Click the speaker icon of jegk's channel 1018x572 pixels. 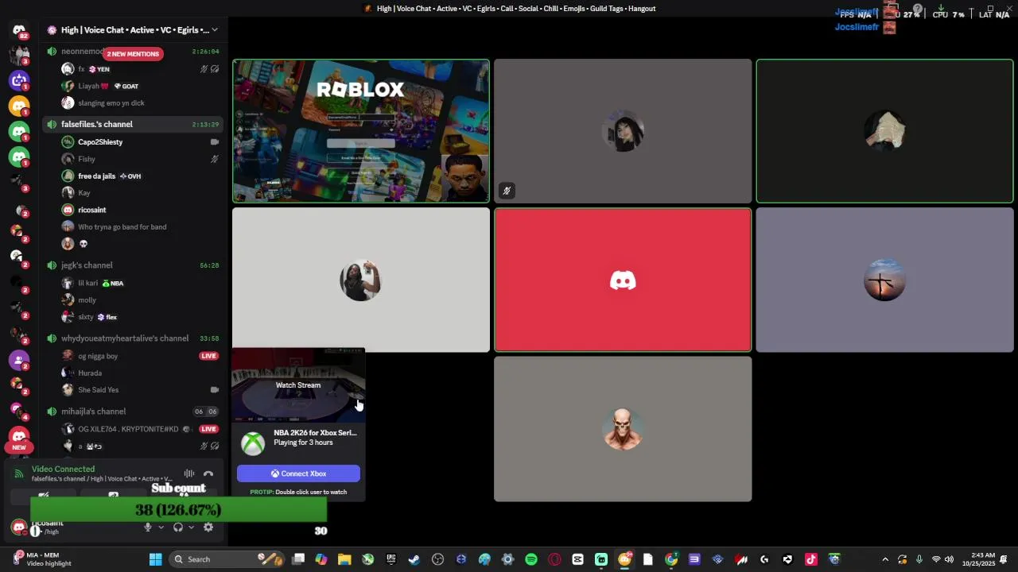tap(52, 265)
